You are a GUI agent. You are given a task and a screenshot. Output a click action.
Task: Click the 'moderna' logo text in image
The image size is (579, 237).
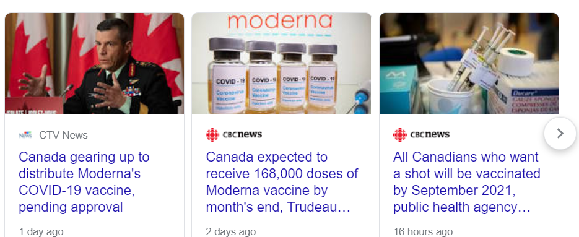(280, 21)
